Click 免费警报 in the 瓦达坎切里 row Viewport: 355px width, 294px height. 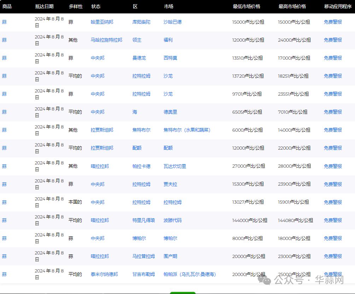tap(333, 166)
